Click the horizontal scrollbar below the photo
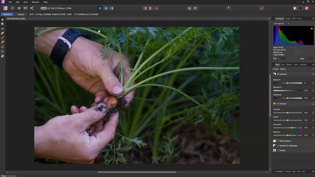Screen dimensions: 315x177 pyautogui.click(x=137, y=172)
